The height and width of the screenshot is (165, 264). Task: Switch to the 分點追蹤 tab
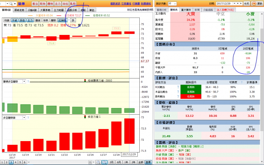pyautogui.click(x=208, y=10)
